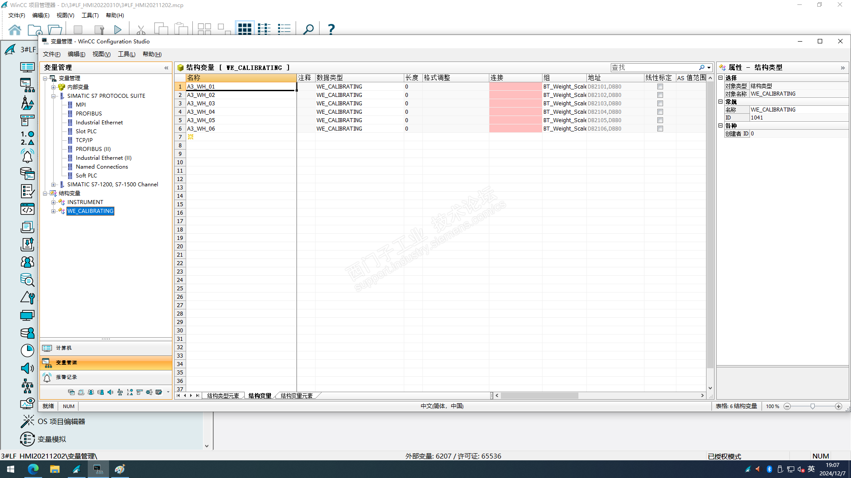The height and width of the screenshot is (478, 851).
Task: Toggle linear scaling checkbox for A3_WH_01
Action: click(660, 87)
